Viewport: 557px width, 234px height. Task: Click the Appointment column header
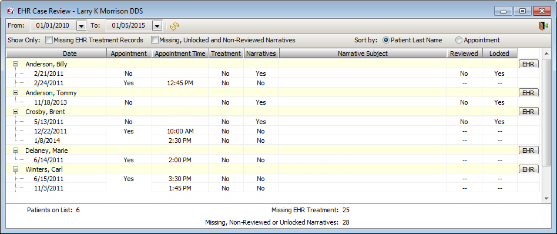[x=129, y=54]
